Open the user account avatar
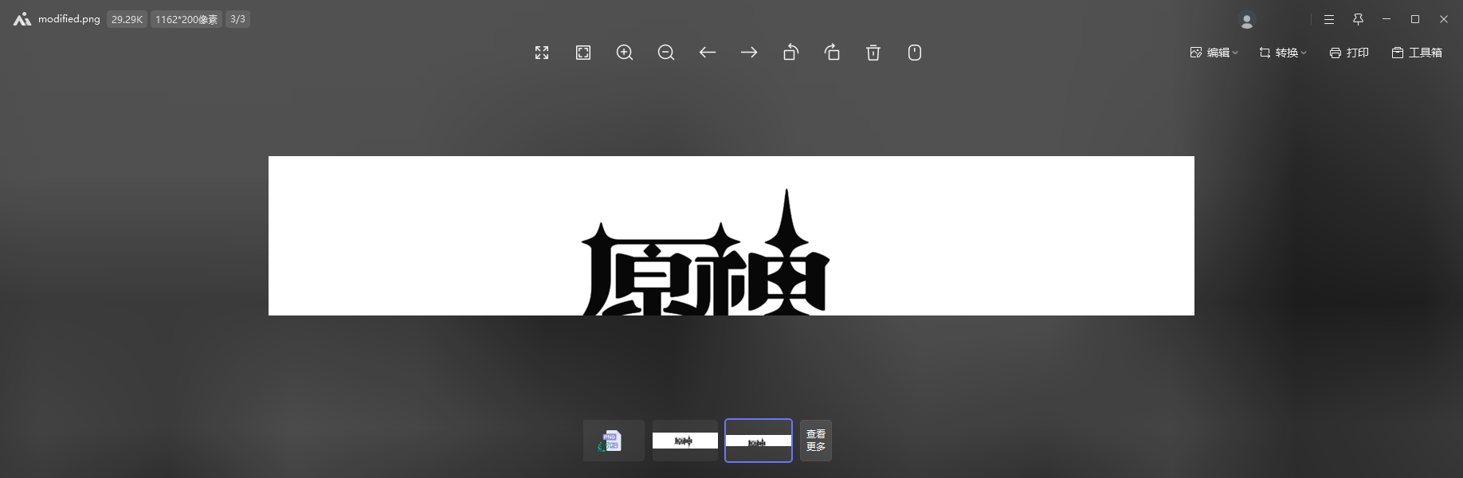The width and height of the screenshot is (1463, 478). click(1247, 20)
